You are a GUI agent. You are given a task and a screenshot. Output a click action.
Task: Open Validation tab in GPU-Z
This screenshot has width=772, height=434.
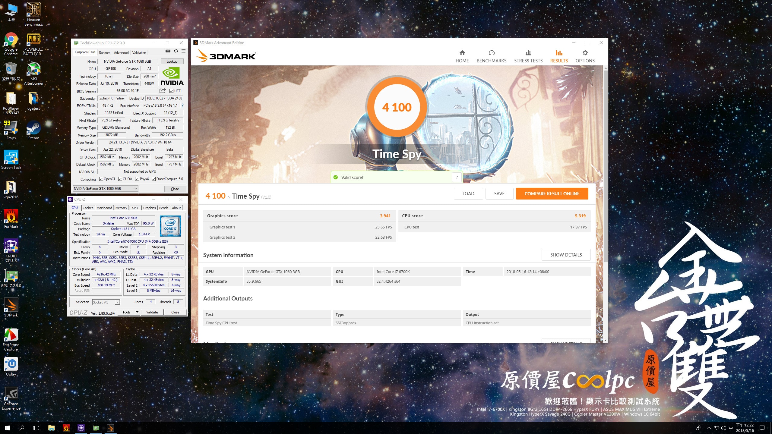(x=139, y=52)
